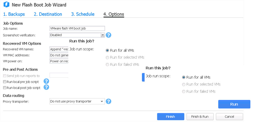The image size is (256, 129).
Task: Open help icon for local pre job script
Action: 46,81
